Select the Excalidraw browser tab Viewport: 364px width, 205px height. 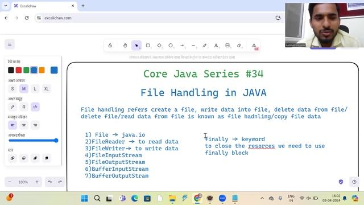coord(44,6)
